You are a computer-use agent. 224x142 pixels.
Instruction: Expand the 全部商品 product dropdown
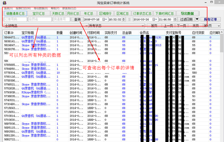point(86,26)
